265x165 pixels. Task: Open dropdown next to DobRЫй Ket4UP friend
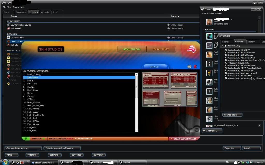coord(237,125)
